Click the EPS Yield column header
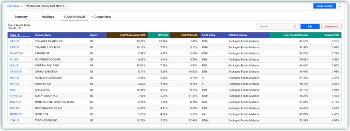The image size is (350, 131). click(162, 35)
